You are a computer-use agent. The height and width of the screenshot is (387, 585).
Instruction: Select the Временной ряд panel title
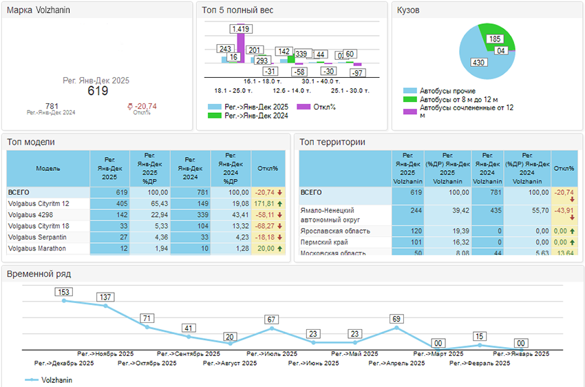click(39, 273)
